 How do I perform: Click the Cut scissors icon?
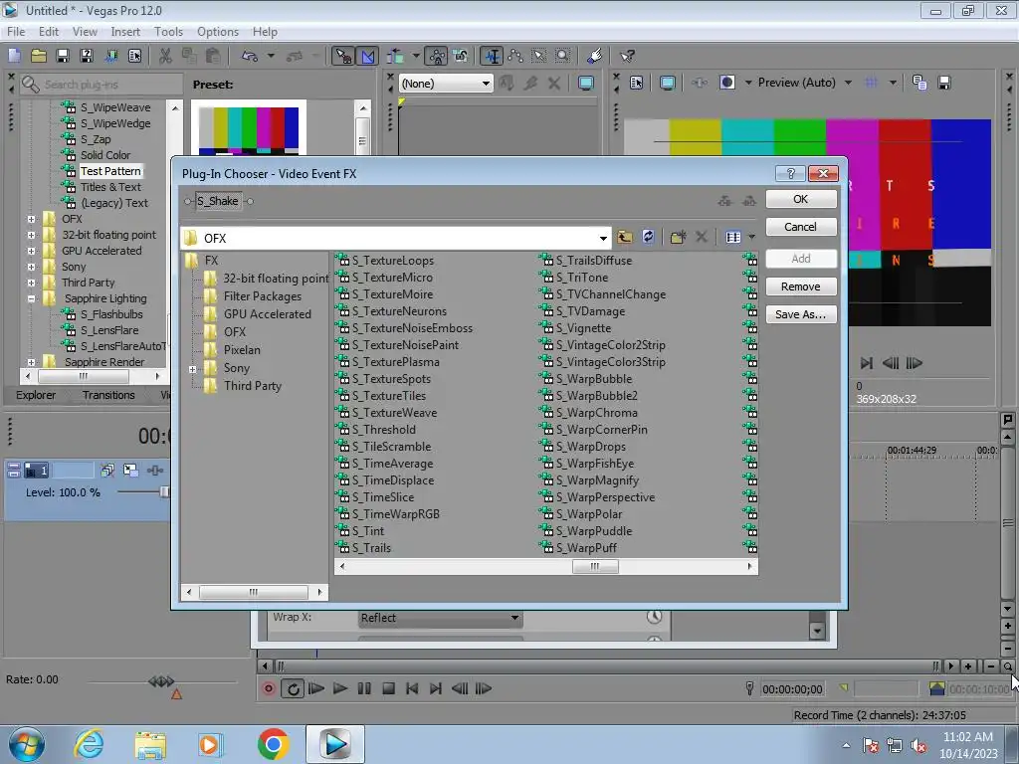coord(165,56)
